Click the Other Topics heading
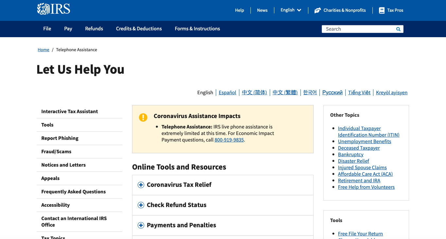The height and width of the screenshot is (239, 446). tap(345, 115)
